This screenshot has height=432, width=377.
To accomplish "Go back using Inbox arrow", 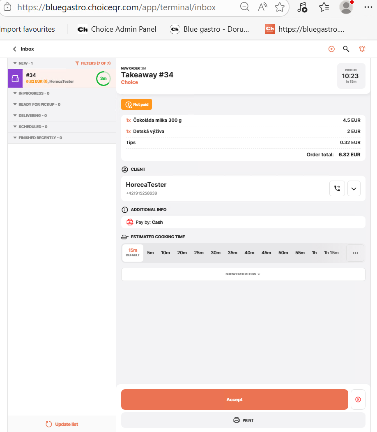I will click(15, 49).
